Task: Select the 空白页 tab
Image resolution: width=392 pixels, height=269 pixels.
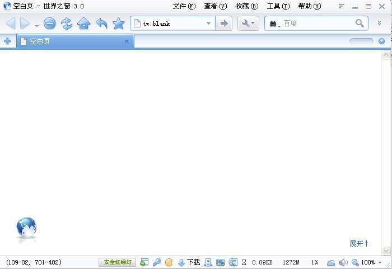Action: click(x=75, y=41)
